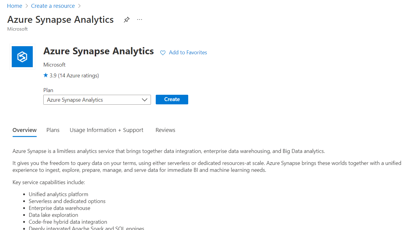Image resolution: width=414 pixels, height=230 pixels.
Task: Click the chevron after Create a resource
Action: point(79,6)
